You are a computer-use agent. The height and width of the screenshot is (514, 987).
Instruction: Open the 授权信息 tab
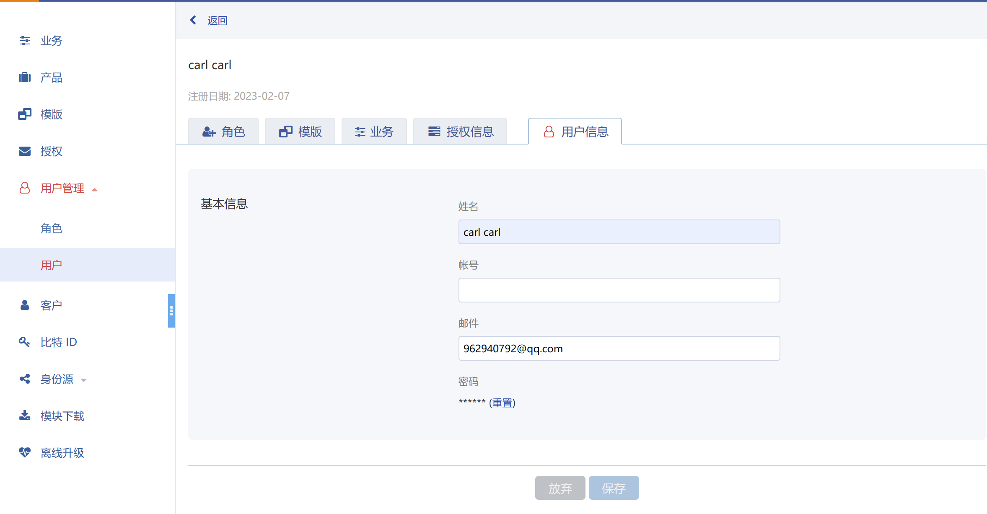click(460, 132)
